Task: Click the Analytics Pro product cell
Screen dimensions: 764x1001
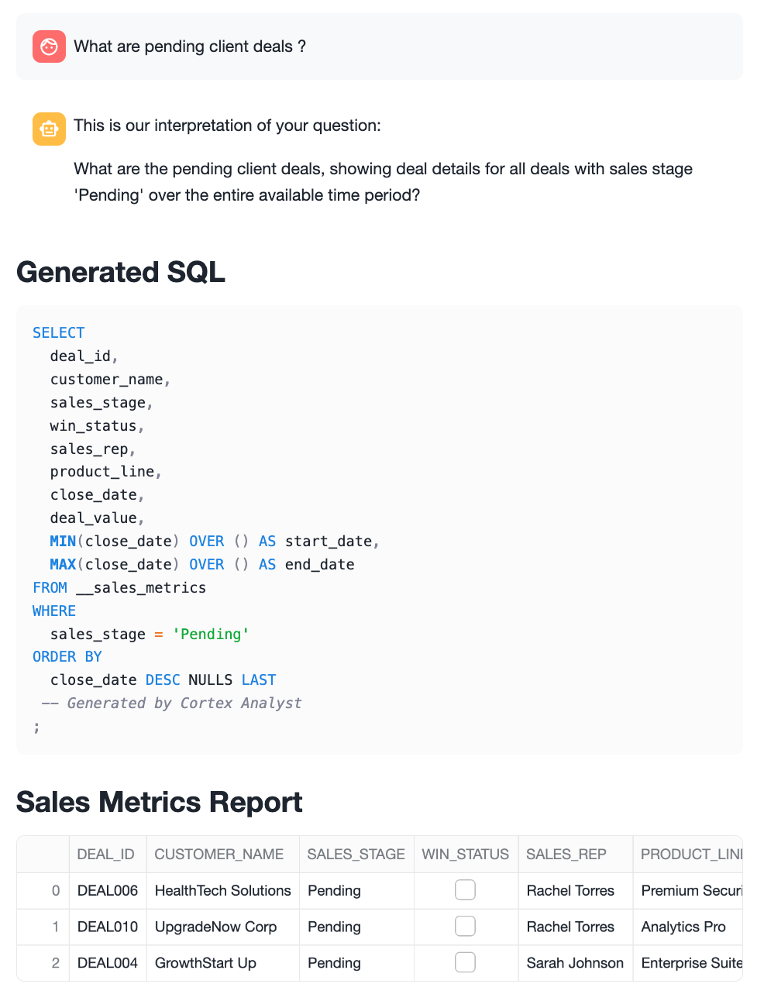Action: click(x=683, y=927)
